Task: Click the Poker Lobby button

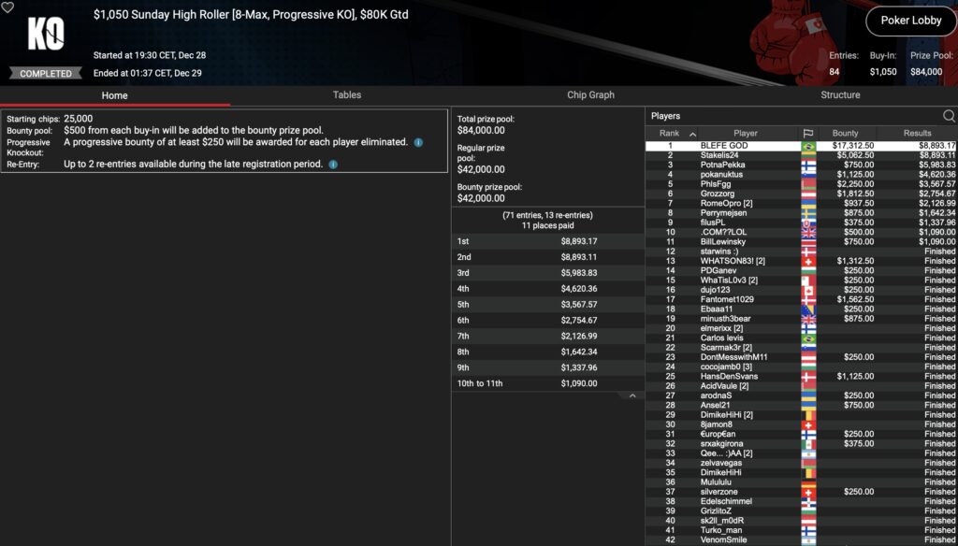Action: (910, 21)
